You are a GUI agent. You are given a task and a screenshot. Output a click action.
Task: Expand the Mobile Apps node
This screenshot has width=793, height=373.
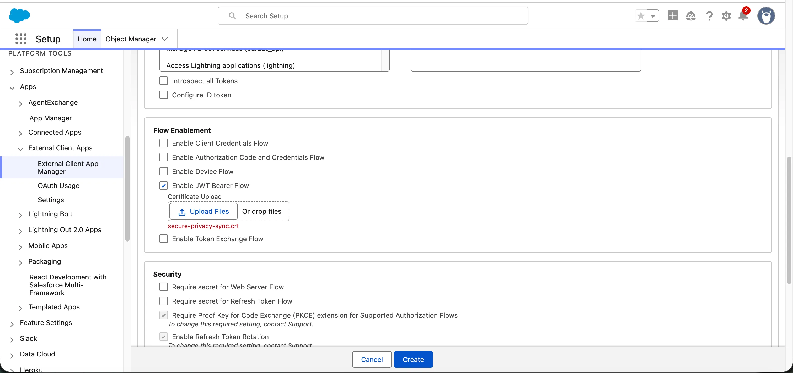[20, 247]
